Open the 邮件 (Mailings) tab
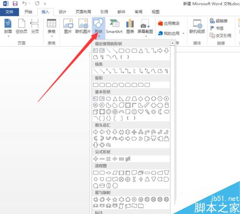Image resolution: width=240 pixels, height=214 pixels. click(x=121, y=12)
